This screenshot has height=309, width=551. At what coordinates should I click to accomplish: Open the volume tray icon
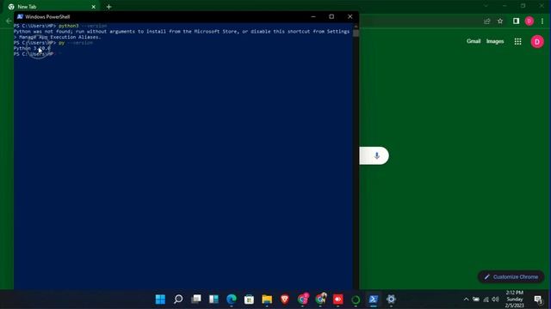tap(495, 300)
